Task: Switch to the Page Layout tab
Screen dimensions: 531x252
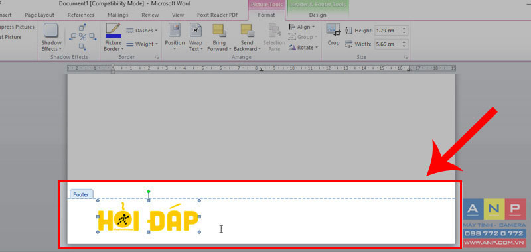Action: (x=40, y=15)
